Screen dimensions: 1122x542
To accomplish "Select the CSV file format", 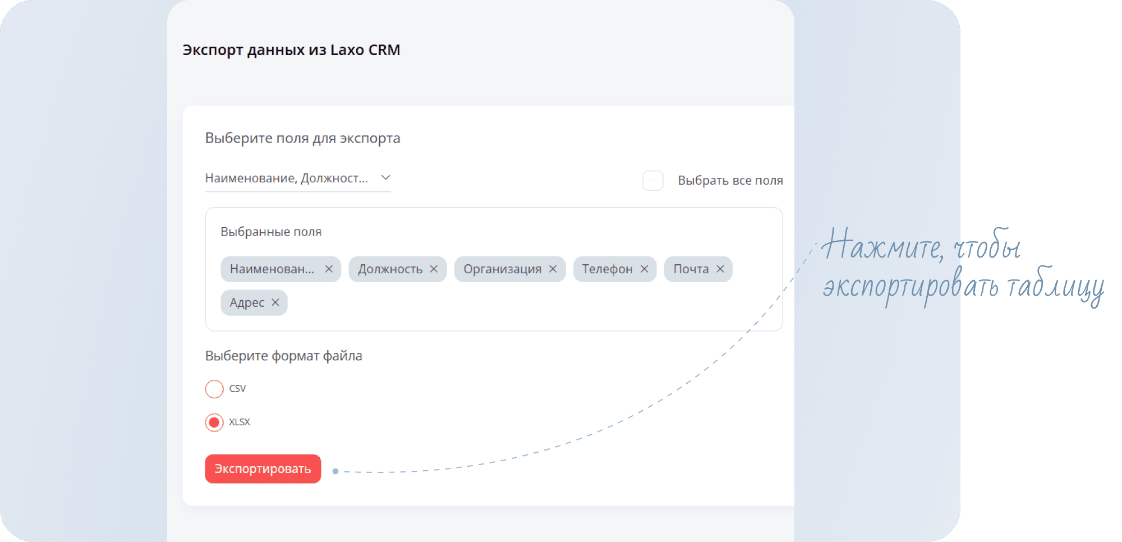I will click(x=214, y=389).
